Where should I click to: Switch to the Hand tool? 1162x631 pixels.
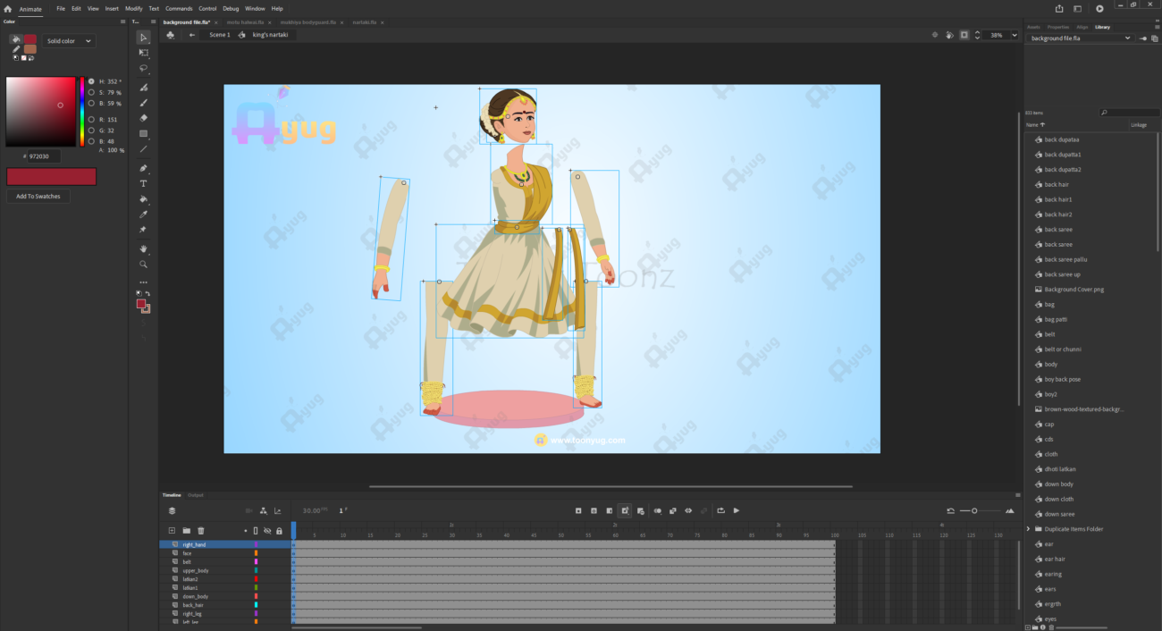tap(144, 248)
